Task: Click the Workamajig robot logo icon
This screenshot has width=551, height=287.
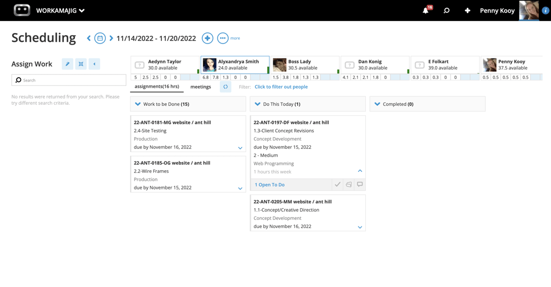Action: pyautogui.click(x=22, y=10)
